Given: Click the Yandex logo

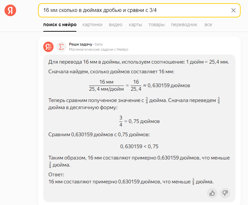Looking at the screenshot, I should coord(10,10).
